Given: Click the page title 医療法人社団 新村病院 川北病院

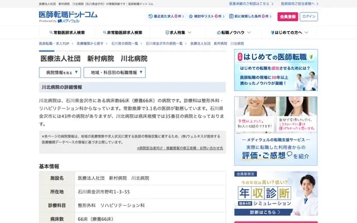Looking at the screenshot, I should [x=94, y=59].
